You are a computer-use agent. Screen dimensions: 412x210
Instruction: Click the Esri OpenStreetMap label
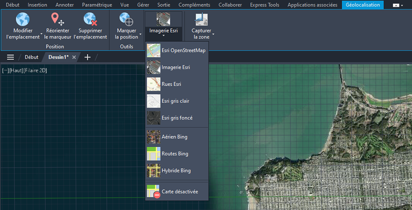pos(183,51)
